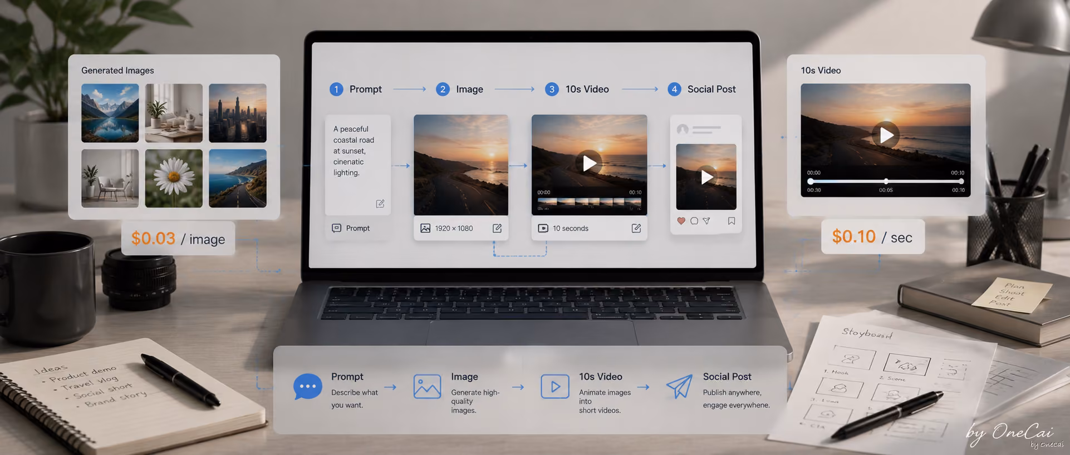
Task: Click the "10s Video" heading in the bottom panel
Action: 601,377
